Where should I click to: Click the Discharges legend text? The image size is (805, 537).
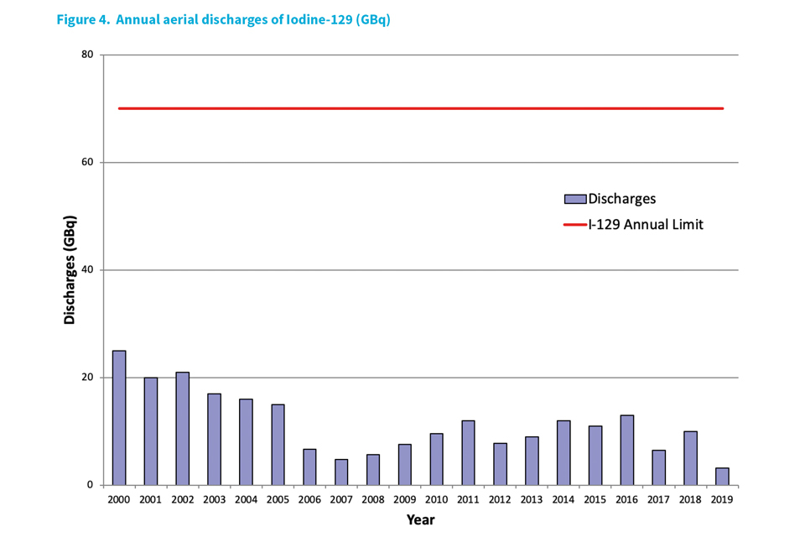click(621, 199)
